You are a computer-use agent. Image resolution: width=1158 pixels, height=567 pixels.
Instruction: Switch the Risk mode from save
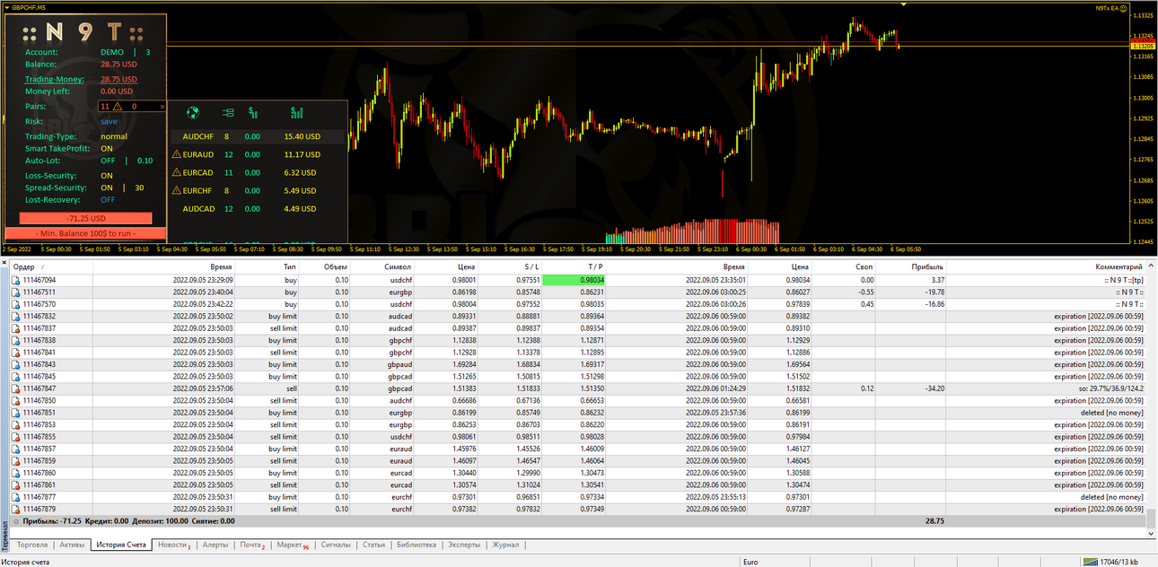pyautogui.click(x=109, y=121)
